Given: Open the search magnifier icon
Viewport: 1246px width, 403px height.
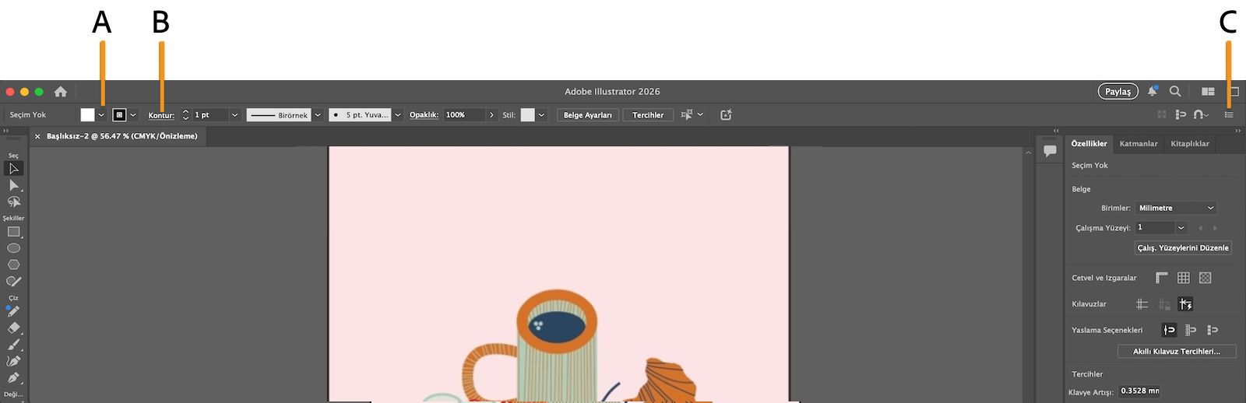Looking at the screenshot, I should point(1175,91).
